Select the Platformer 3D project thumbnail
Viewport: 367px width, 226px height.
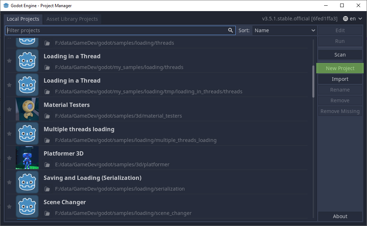[27, 158]
